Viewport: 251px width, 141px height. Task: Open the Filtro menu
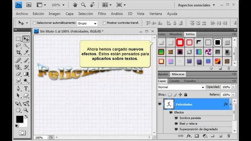102,14
